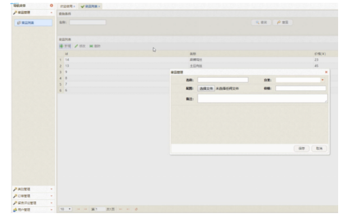Screen dimensions: 360x217
Task: Select the table row with id 6
Action: [113, 90]
